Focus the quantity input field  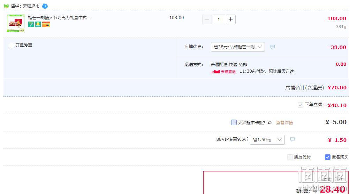tap(219, 19)
